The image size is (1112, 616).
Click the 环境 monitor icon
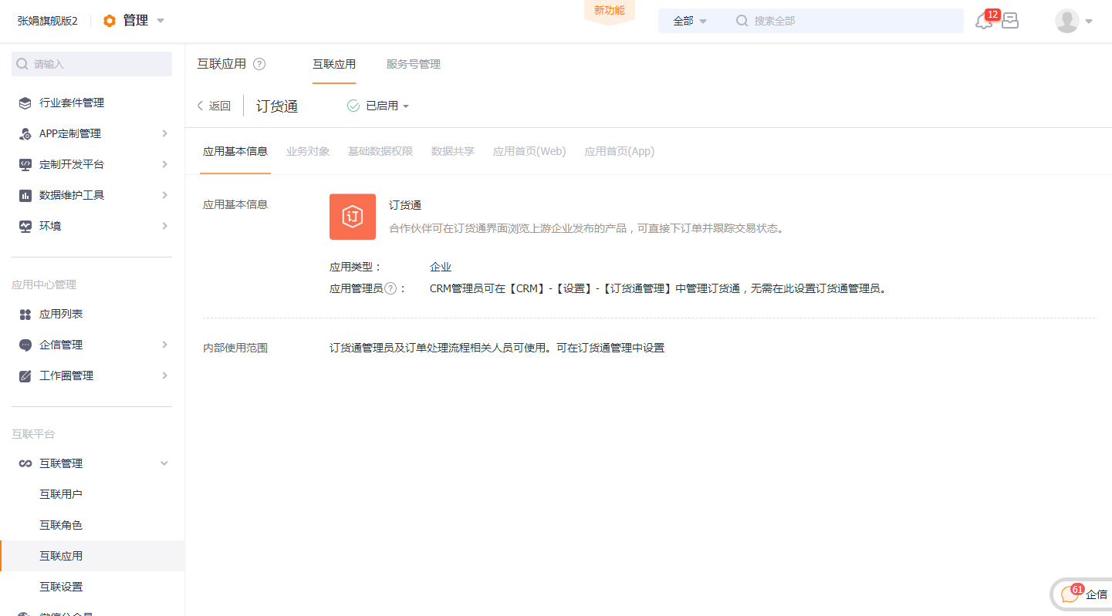click(x=25, y=226)
